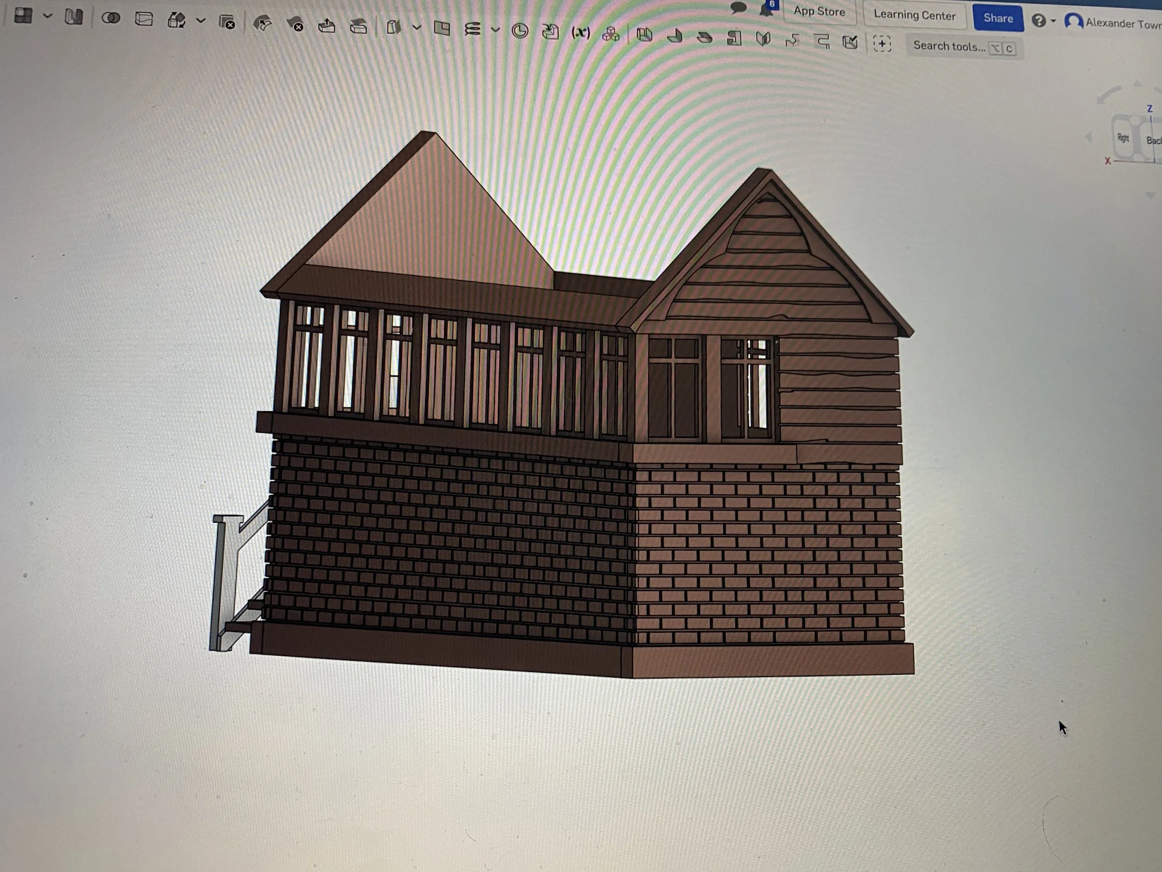Screen dimensions: 1162x872
Task: Click the Back face of view cube
Action: pyautogui.click(x=1153, y=140)
